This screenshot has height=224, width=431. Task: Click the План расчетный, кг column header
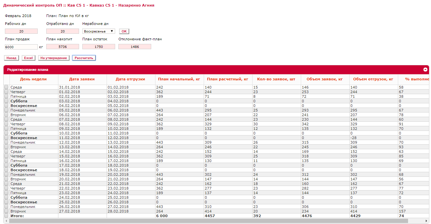pyautogui.click(x=227, y=79)
